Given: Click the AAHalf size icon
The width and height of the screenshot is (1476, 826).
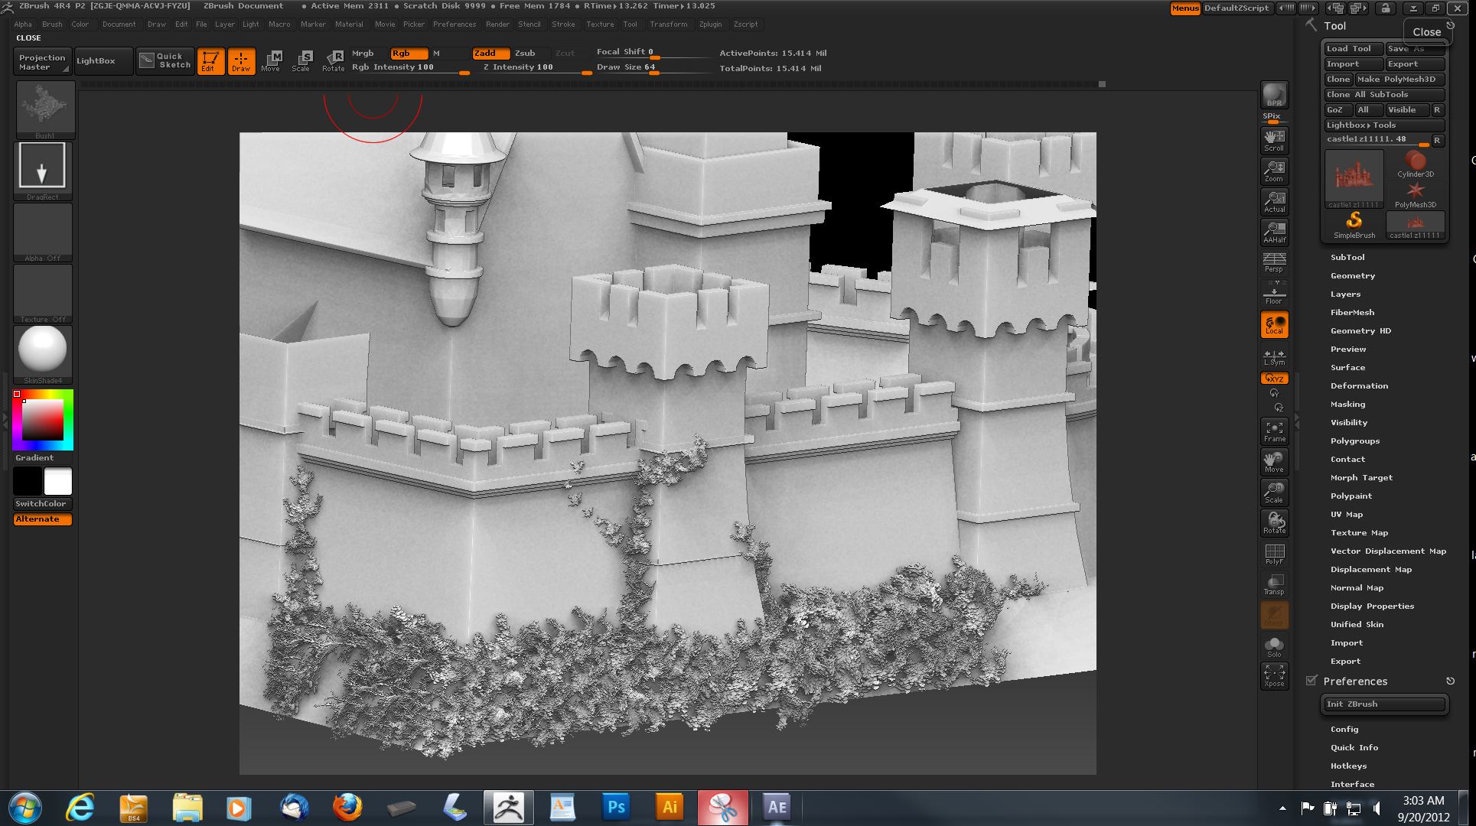Looking at the screenshot, I should [1274, 232].
